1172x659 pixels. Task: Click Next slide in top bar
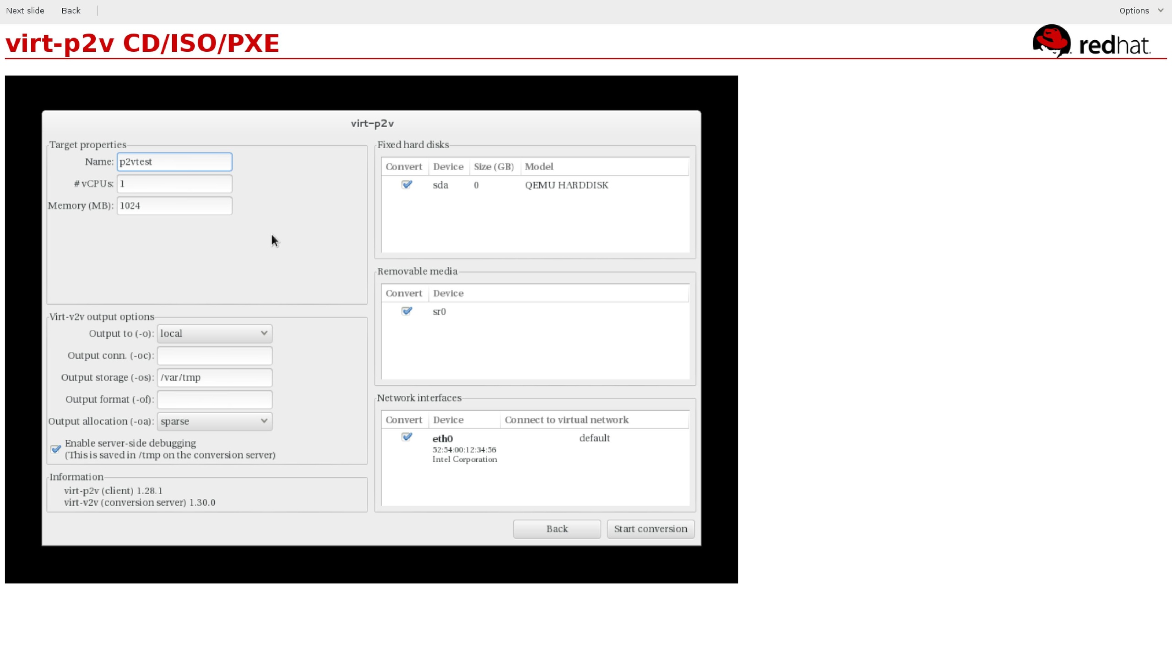(x=25, y=11)
